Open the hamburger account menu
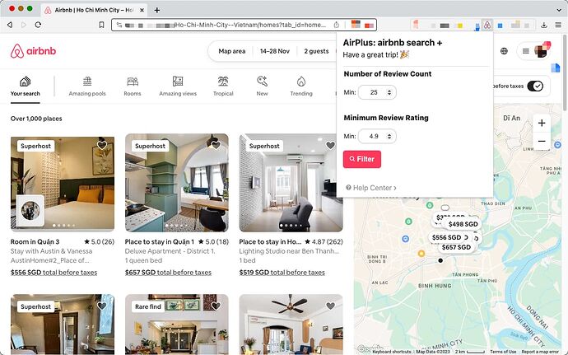The image size is (568, 355). click(x=526, y=51)
